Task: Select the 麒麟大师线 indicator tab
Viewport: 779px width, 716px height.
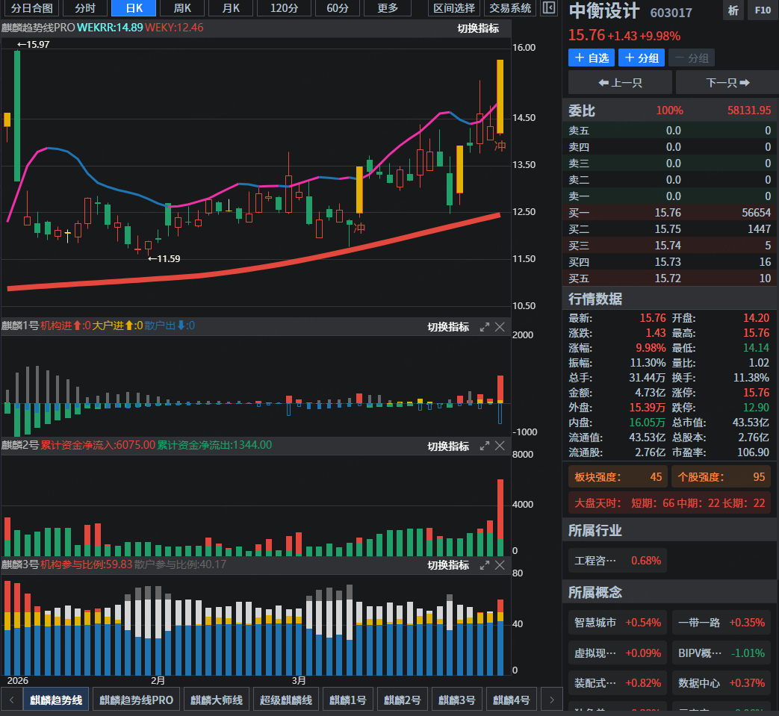Action: [x=216, y=700]
